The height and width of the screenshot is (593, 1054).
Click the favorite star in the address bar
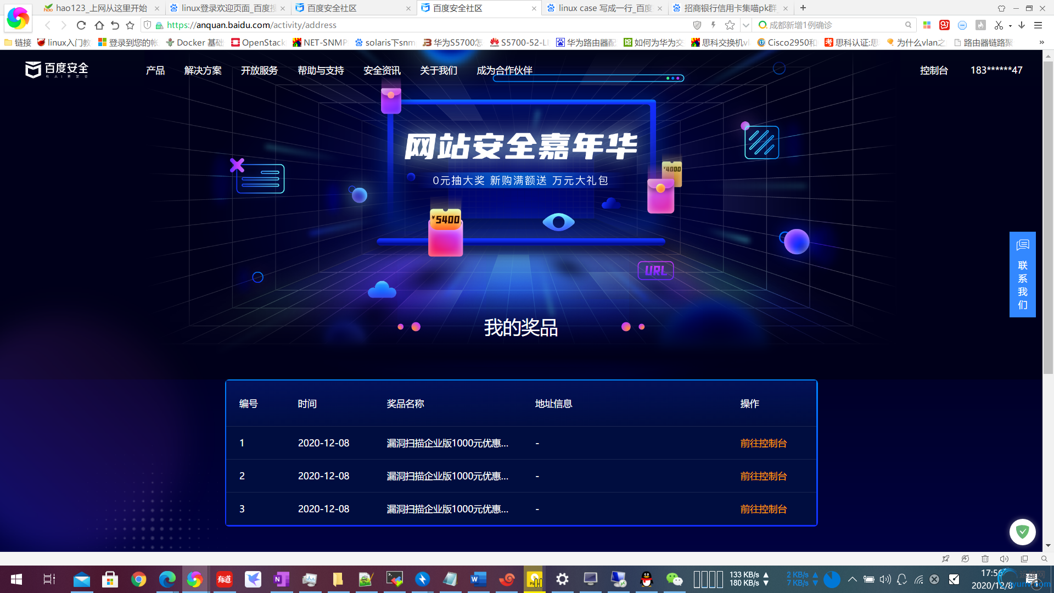coord(730,25)
